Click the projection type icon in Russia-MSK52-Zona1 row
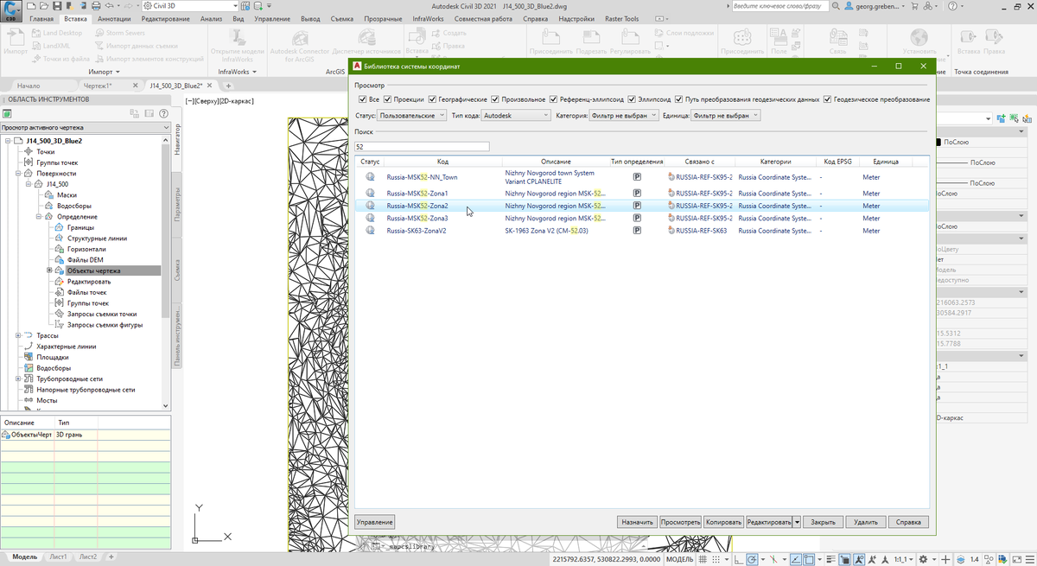Screen dimensions: 1037x566 pyautogui.click(x=637, y=194)
